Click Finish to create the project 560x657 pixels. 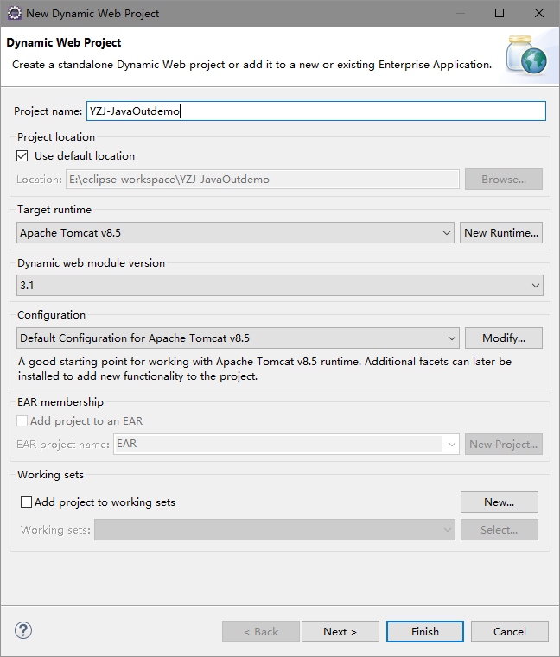425,631
